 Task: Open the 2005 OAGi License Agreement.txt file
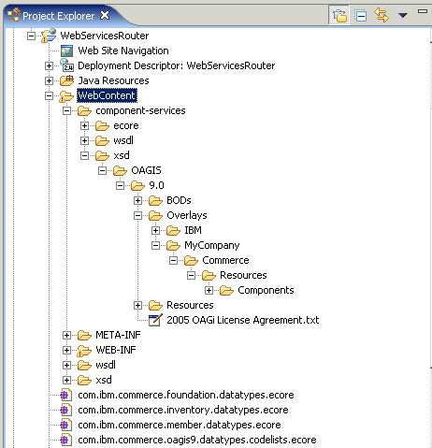coord(242,320)
